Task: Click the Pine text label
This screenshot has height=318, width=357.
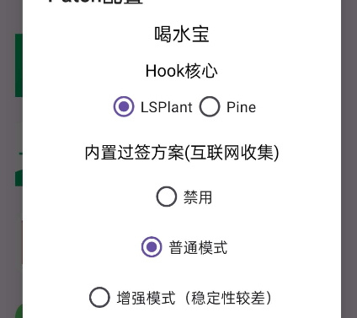Action: pyautogui.click(x=241, y=107)
